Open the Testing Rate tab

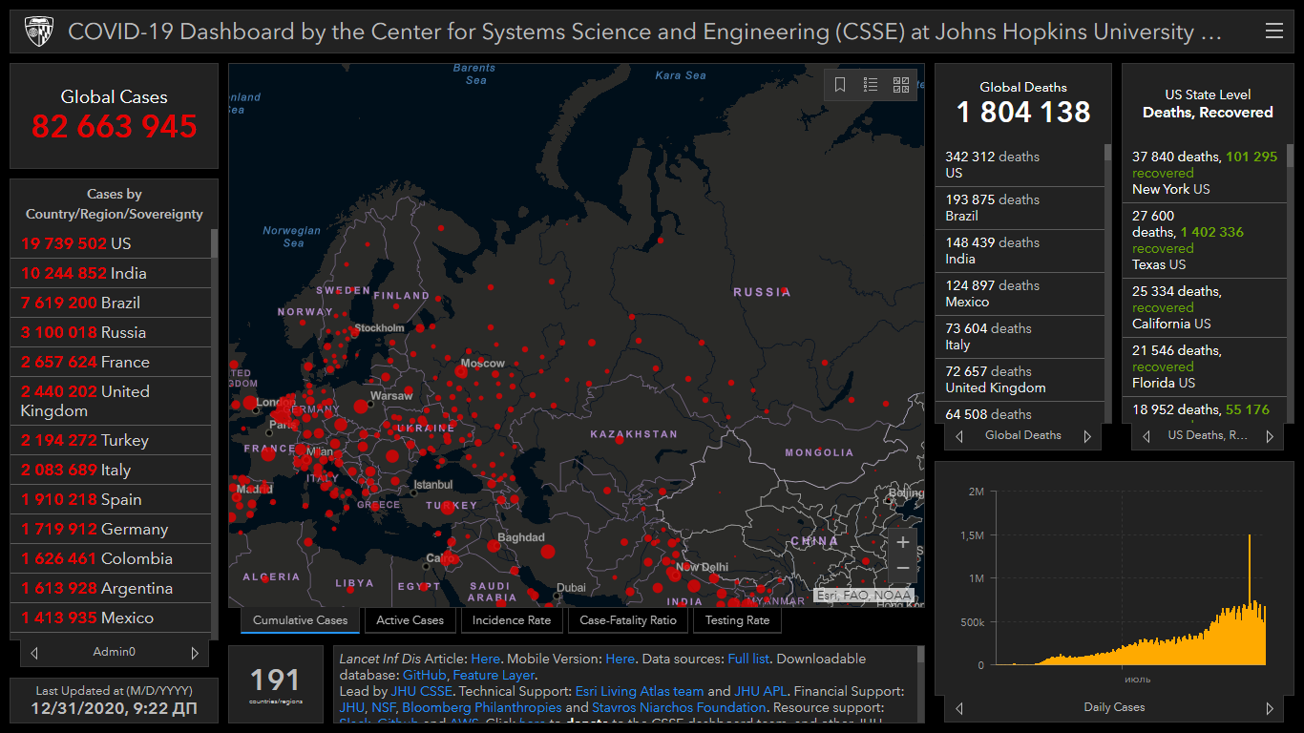pyautogui.click(x=737, y=620)
